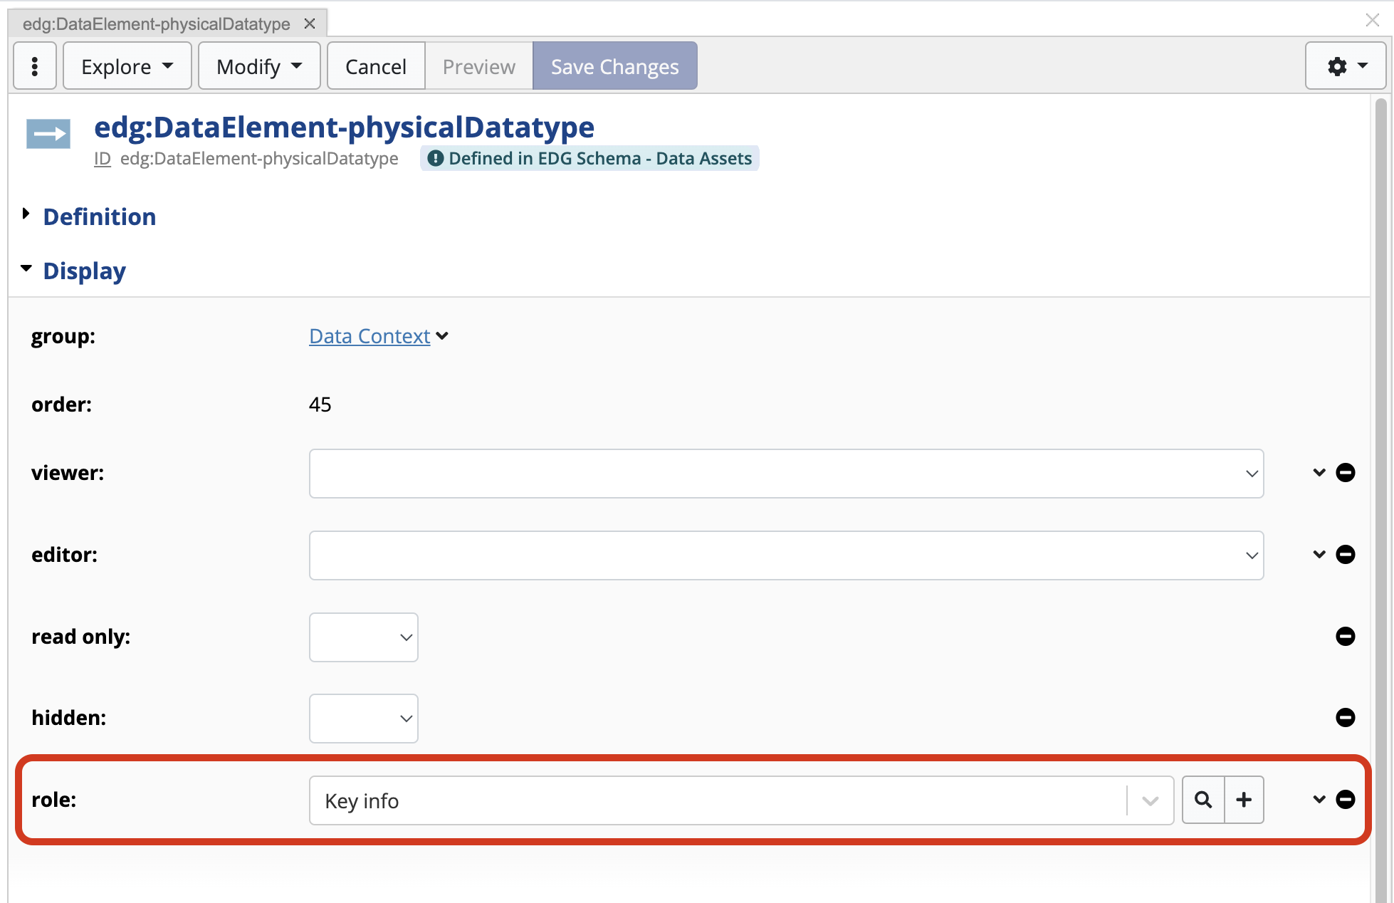Open the Explore menu
The image size is (1394, 903).
(127, 66)
